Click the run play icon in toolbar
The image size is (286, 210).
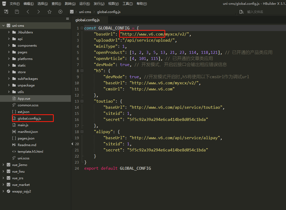click(x=60, y=12)
